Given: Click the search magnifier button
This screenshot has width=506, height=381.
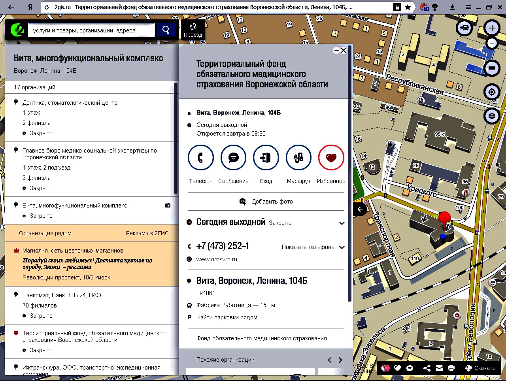Looking at the screenshot, I should tap(166, 30).
